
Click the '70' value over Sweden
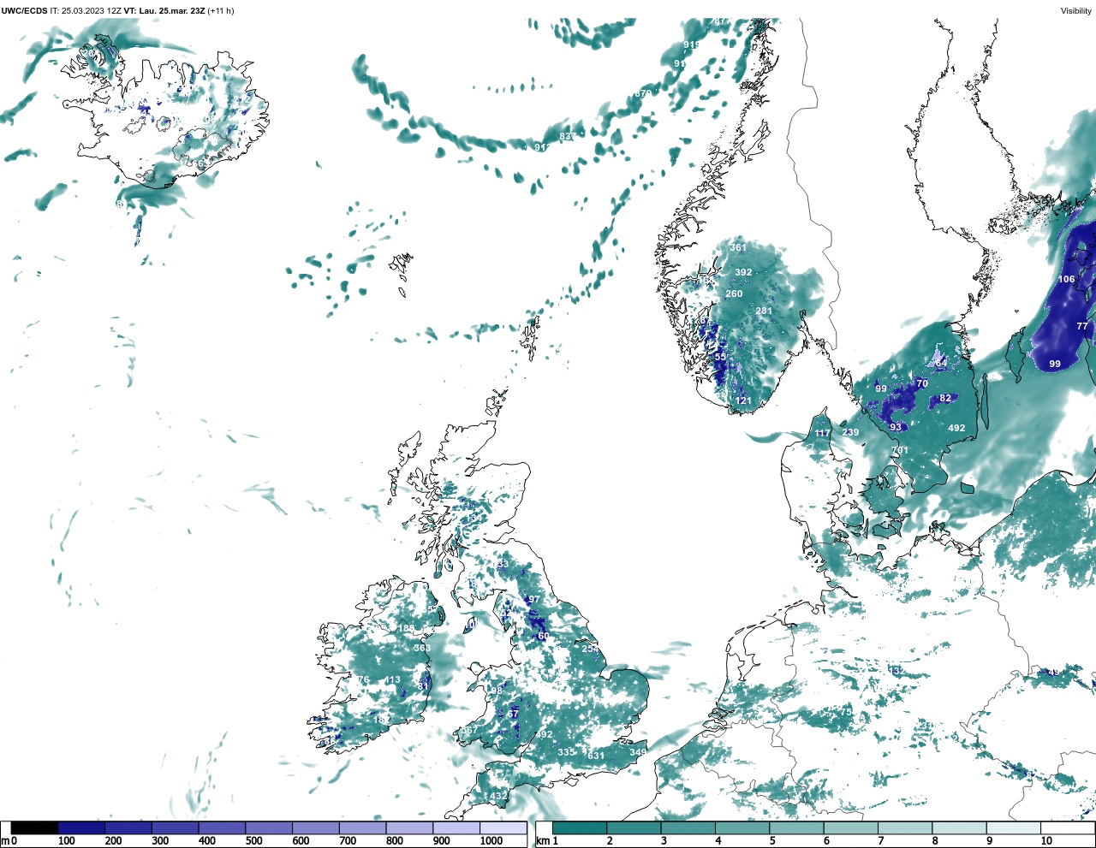coord(922,383)
